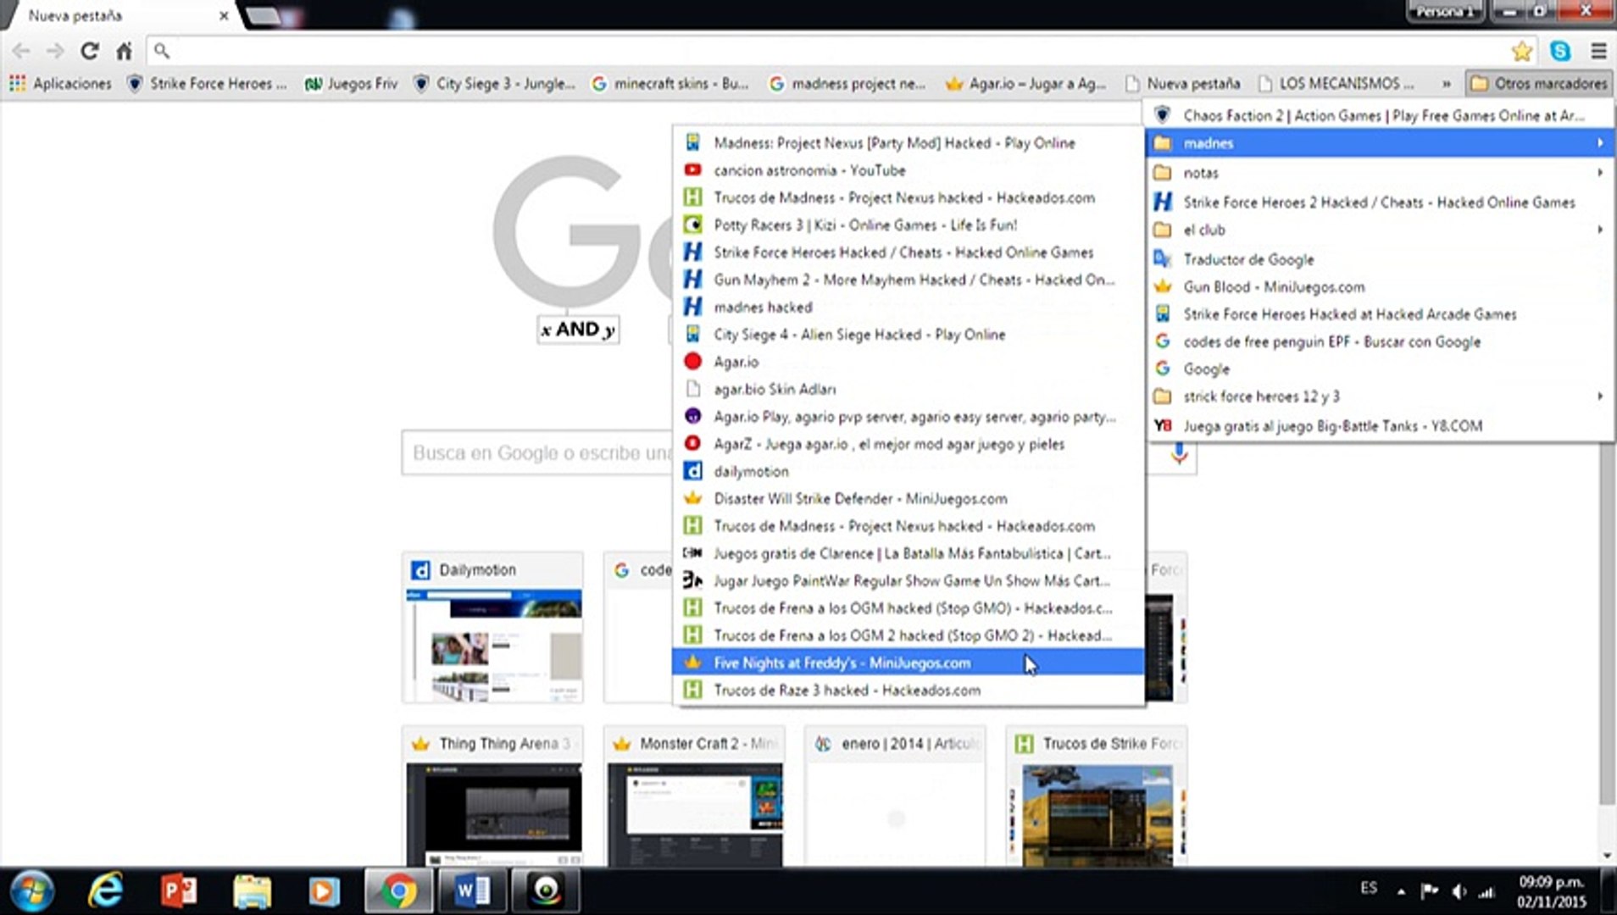This screenshot has width=1617, height=915.
Task: Open City Siege 4 Alien Siege bookmark
Action: click(908, 335)
